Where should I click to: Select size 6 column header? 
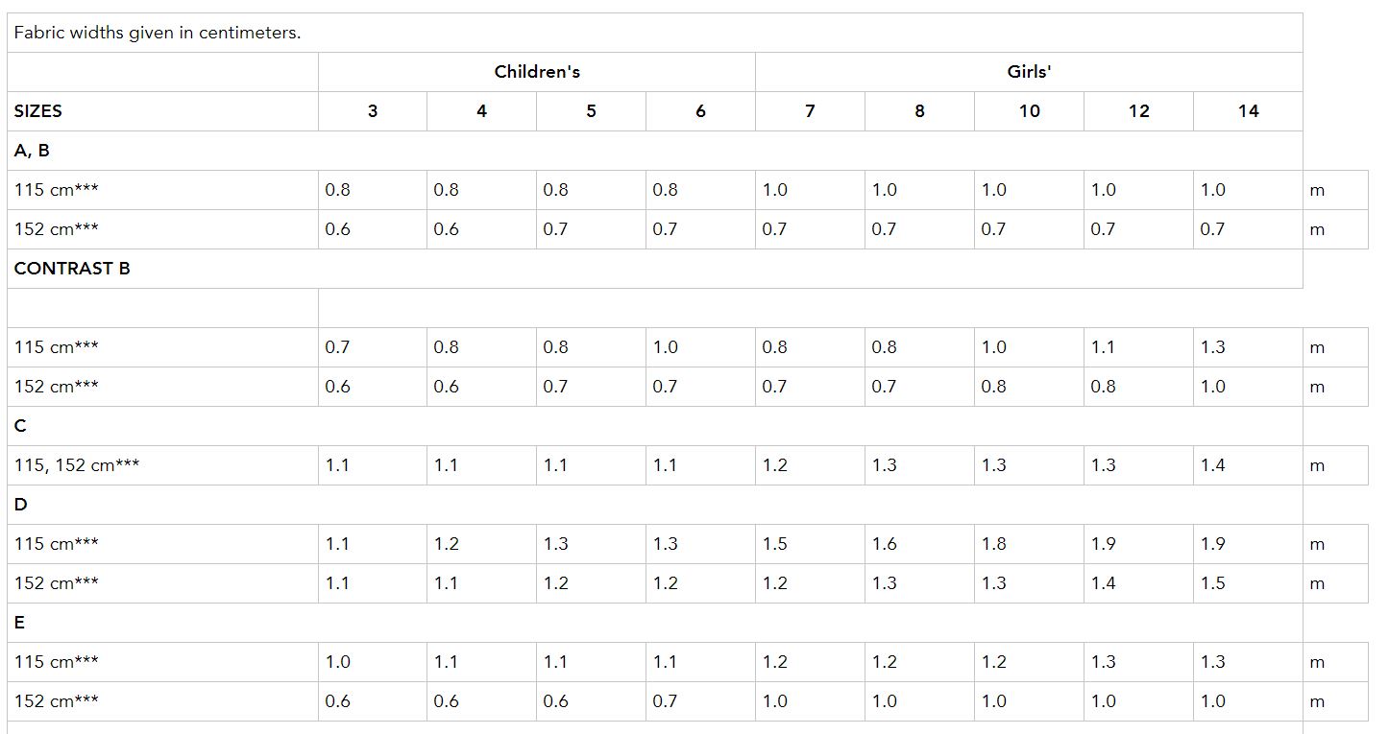700,111
